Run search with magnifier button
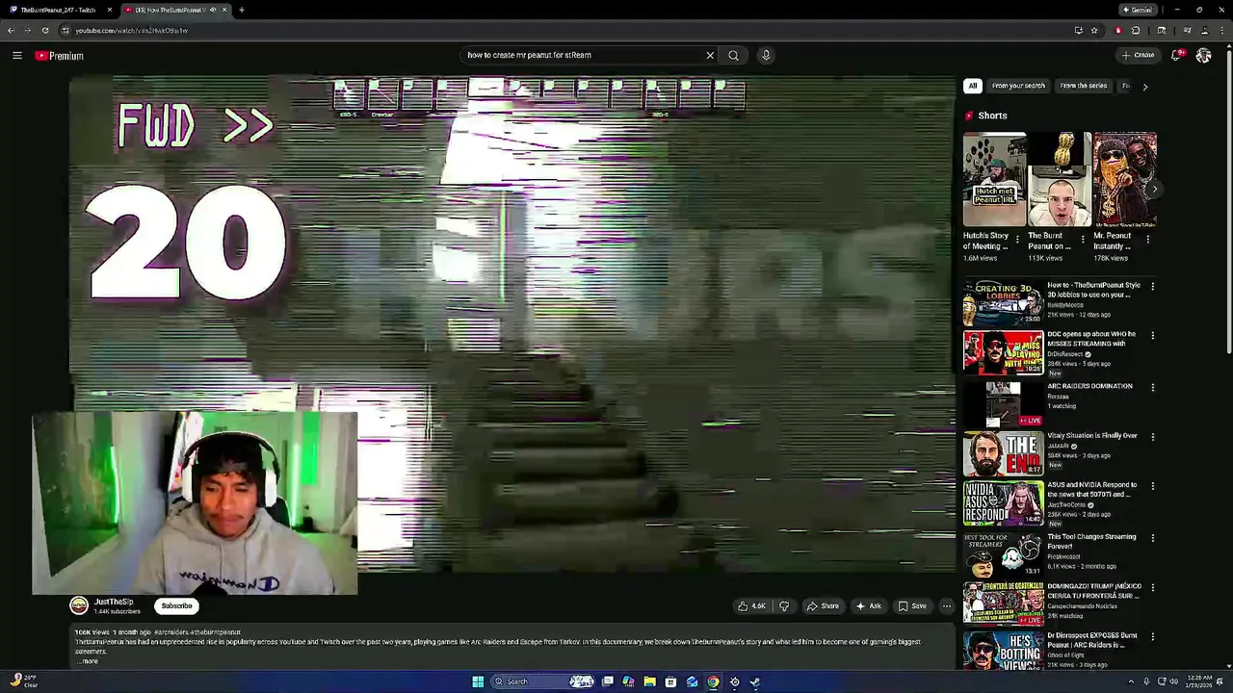The image size is (1233, 693). point(733,55)
